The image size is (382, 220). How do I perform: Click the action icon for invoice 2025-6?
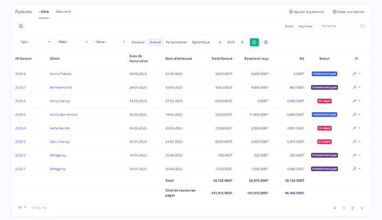point(355,101)
